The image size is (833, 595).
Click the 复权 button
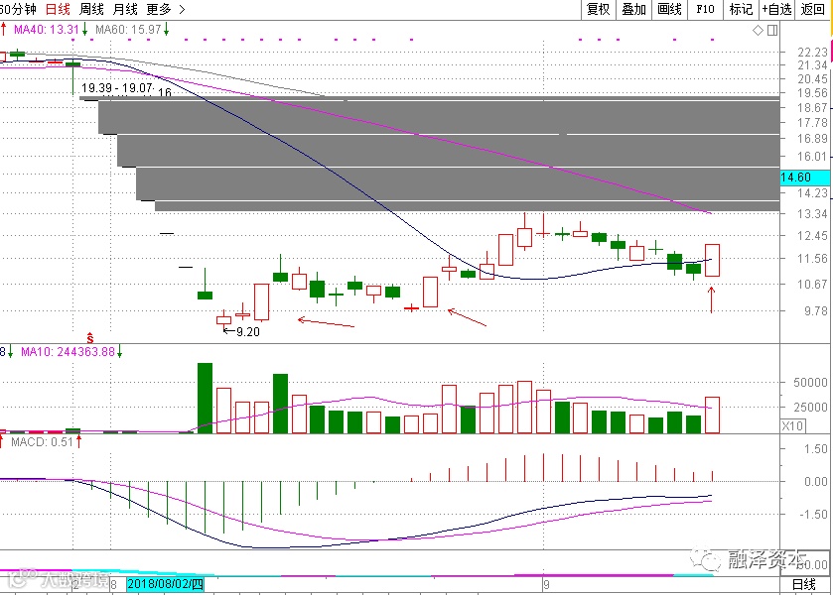(598, 10)
